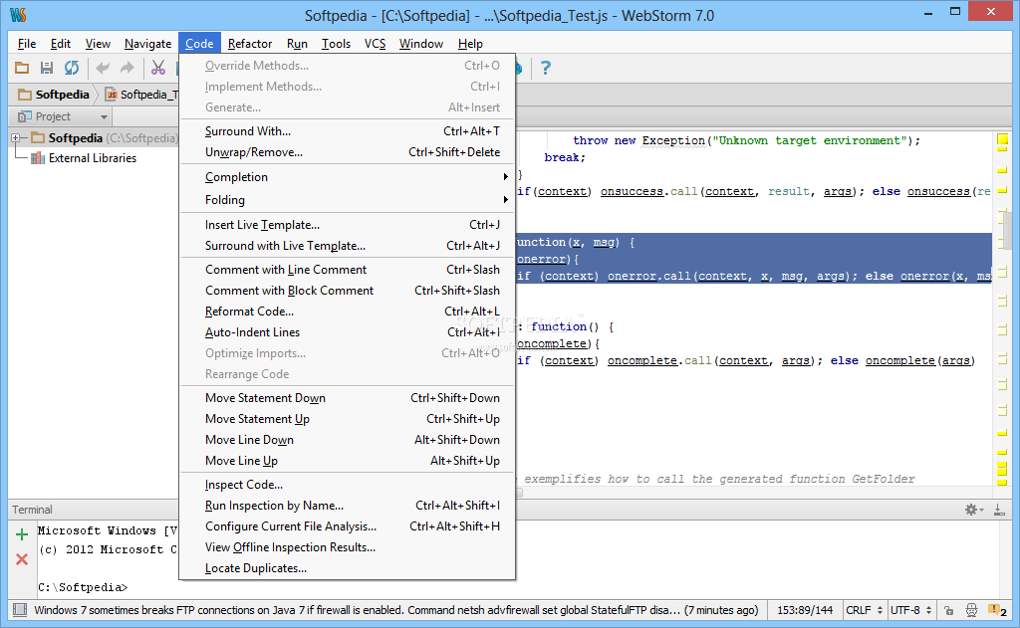This screenshot has height=628, width=1020.
Task: Open the Window menu
Action: pos(421,44)
